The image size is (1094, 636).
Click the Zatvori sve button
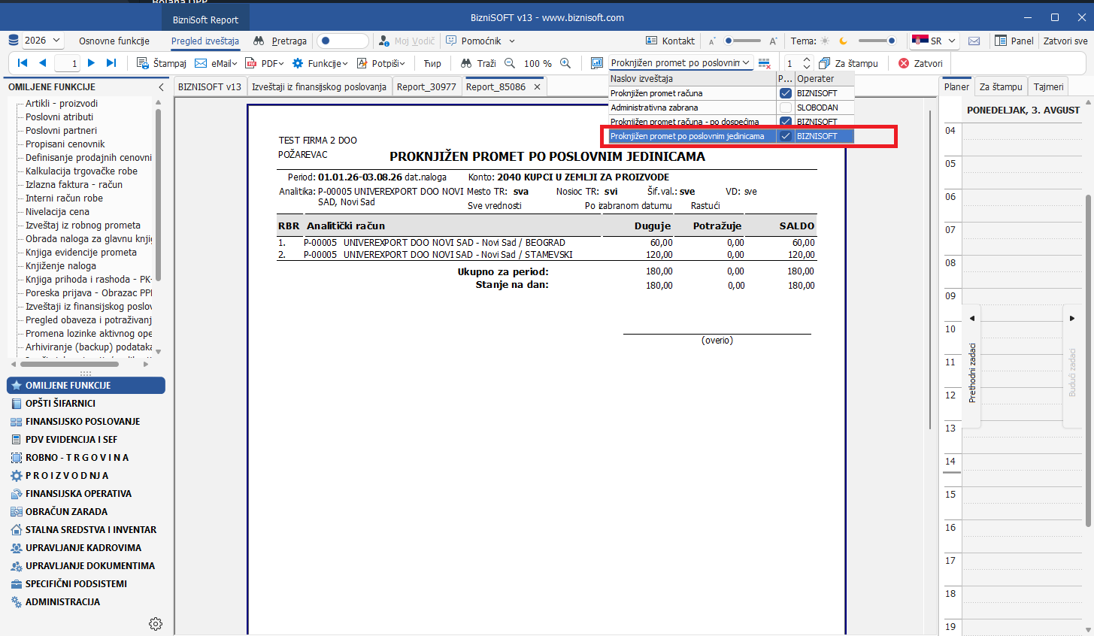[1065, 41]
